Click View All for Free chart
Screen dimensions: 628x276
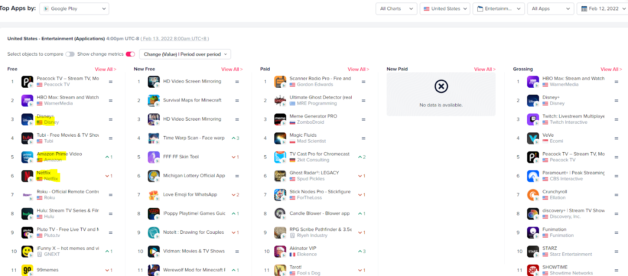click(x=106, y=69)
